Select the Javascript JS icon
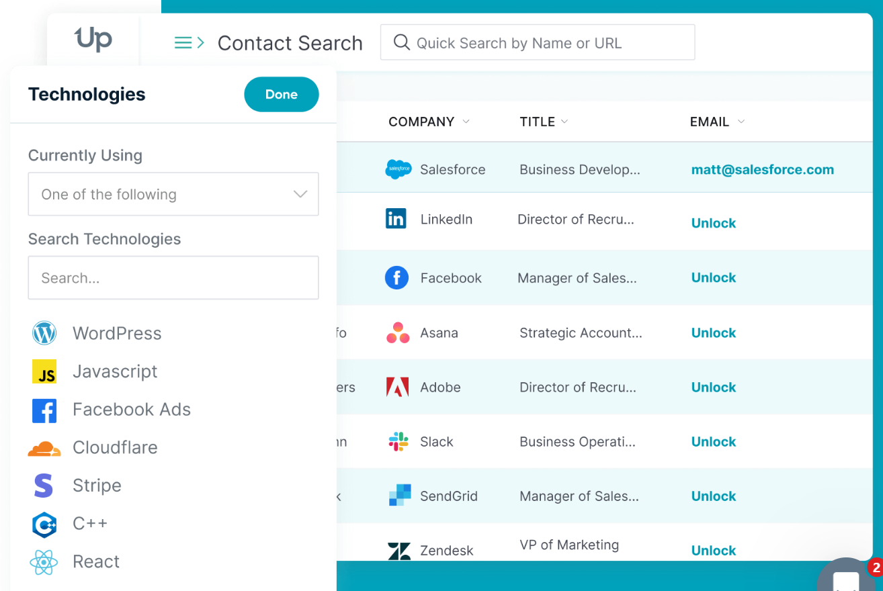The image size is (883, 591). click(44, 371)
